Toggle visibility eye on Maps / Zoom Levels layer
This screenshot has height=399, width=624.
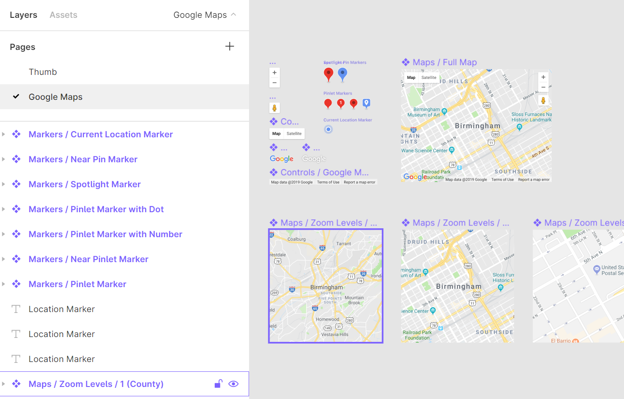[233, 384]
